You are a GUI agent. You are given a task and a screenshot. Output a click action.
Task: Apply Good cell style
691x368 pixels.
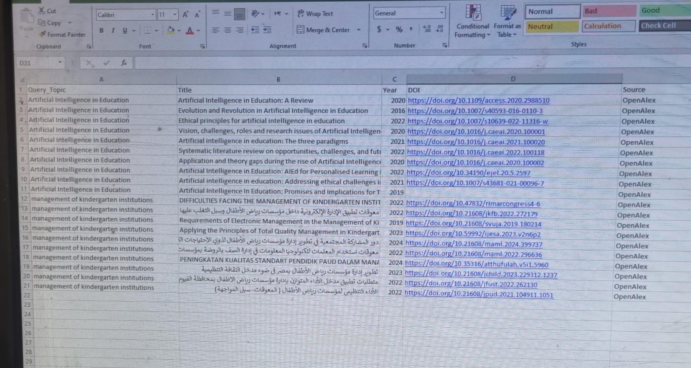point(665,10)
